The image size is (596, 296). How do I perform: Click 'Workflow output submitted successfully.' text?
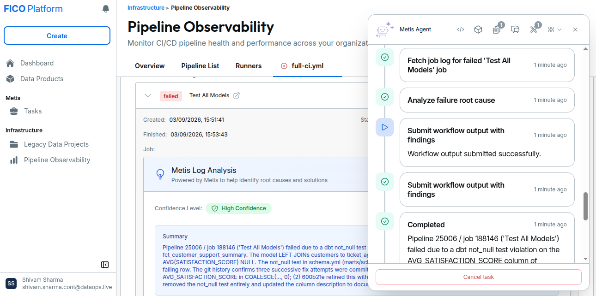click(x=474, y=154)
